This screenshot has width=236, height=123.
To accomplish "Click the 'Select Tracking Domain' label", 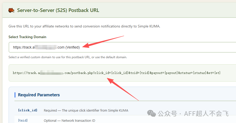I will 27,37.
